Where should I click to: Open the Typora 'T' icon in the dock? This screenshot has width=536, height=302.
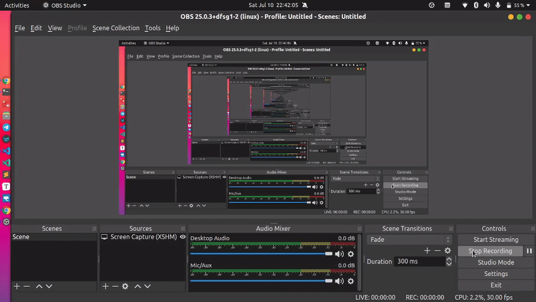click(6, 186)
